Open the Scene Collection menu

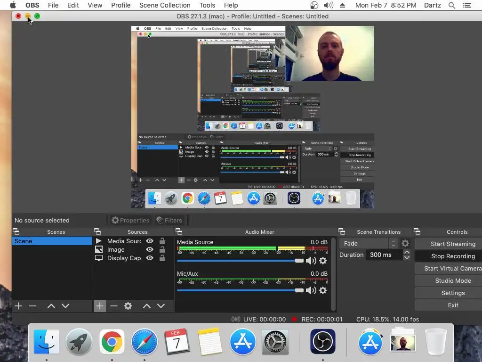point(165,5)
